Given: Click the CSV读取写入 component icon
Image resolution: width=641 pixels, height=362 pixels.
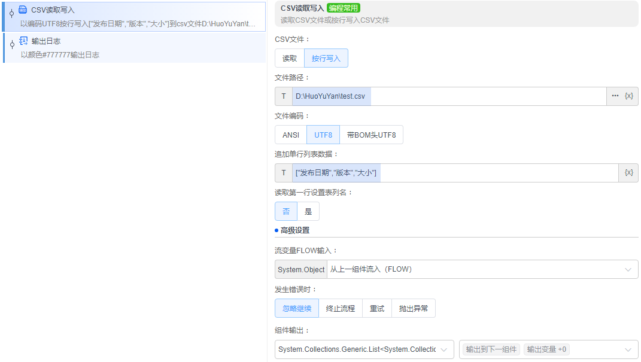Looking at the screenshot, I should (x=22, y=10).
